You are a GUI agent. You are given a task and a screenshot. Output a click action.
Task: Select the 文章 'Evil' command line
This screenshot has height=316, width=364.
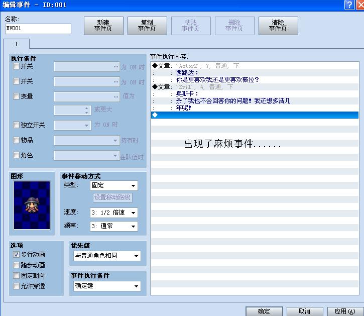255,87
